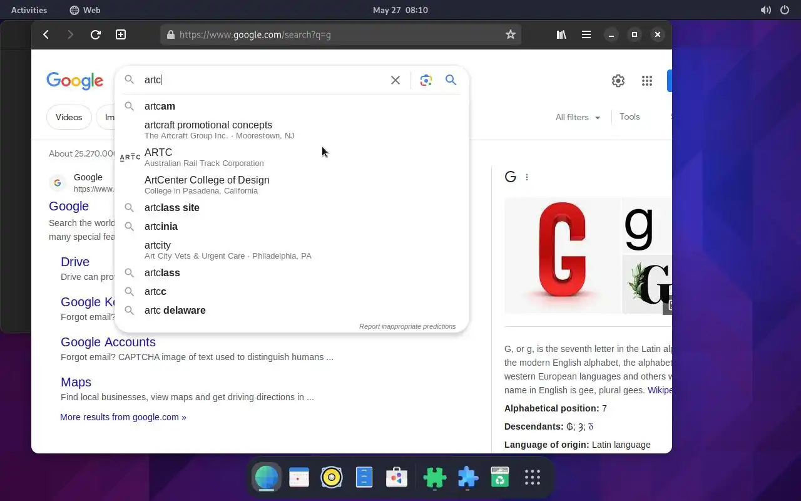Open Google Accounts sitelink
The image size is (801, 501).
(108, 342)
